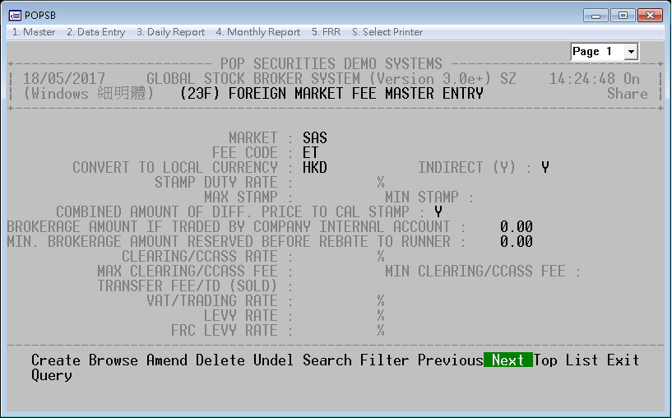Select the Top command
Screen dimensions: 672x418
coord(545,360)
